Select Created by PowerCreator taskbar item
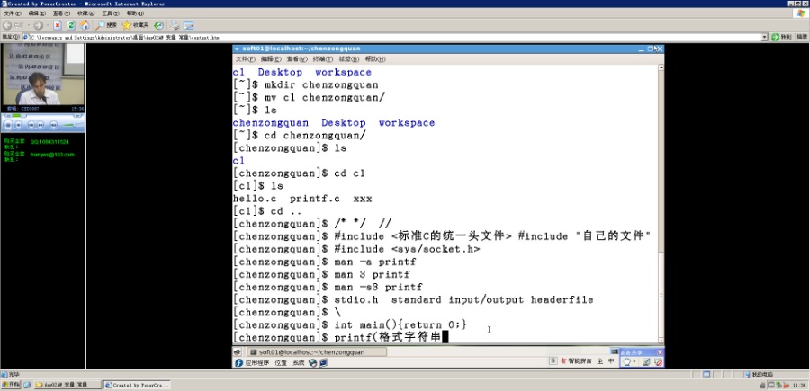 point(137,385)
